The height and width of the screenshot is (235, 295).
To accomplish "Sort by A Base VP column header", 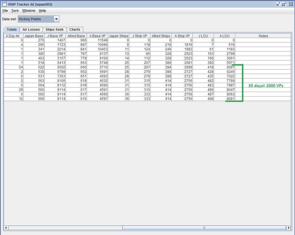I will [97, 36].
